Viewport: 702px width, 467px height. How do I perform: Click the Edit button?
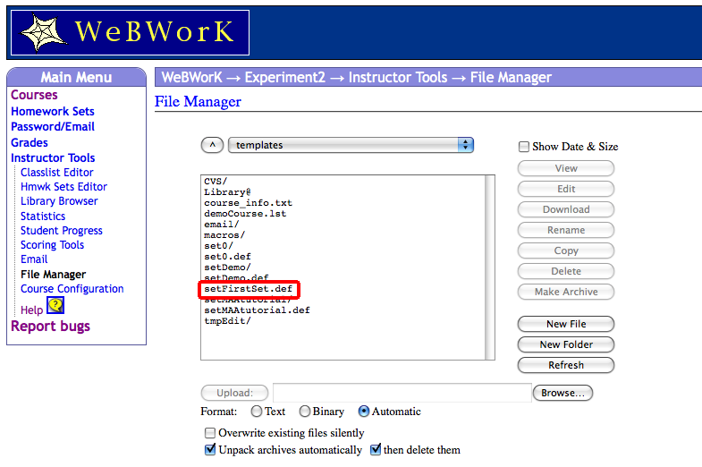coord(566,189)
